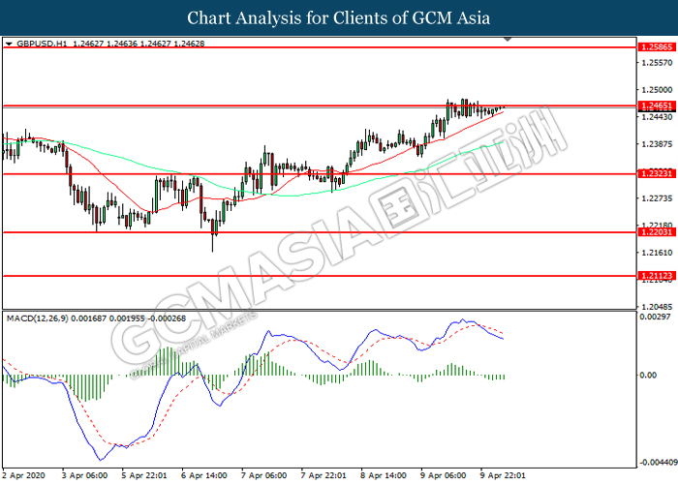Click the 9 Apr 06:00 time label
Viewport: 678px width, 484px height.
point(444,476)
